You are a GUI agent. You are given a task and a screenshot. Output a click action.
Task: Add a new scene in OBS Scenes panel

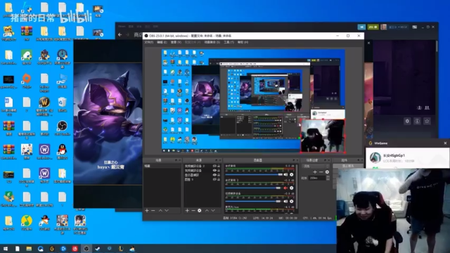pos(147,211)
